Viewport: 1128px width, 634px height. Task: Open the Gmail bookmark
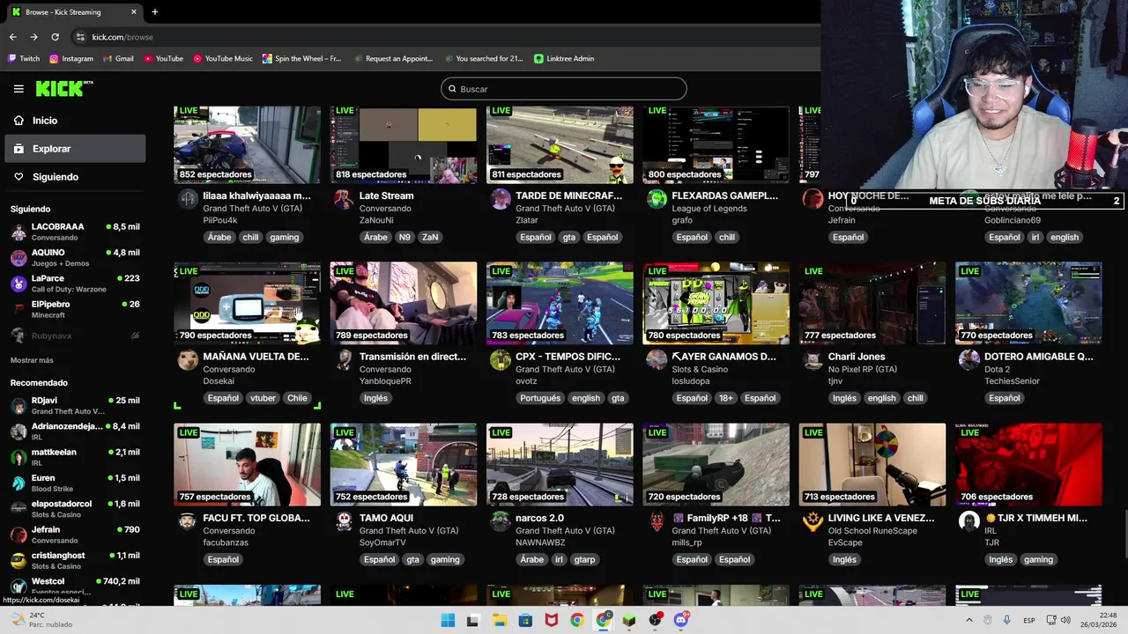pyautogui.click(x=118, y=58)
